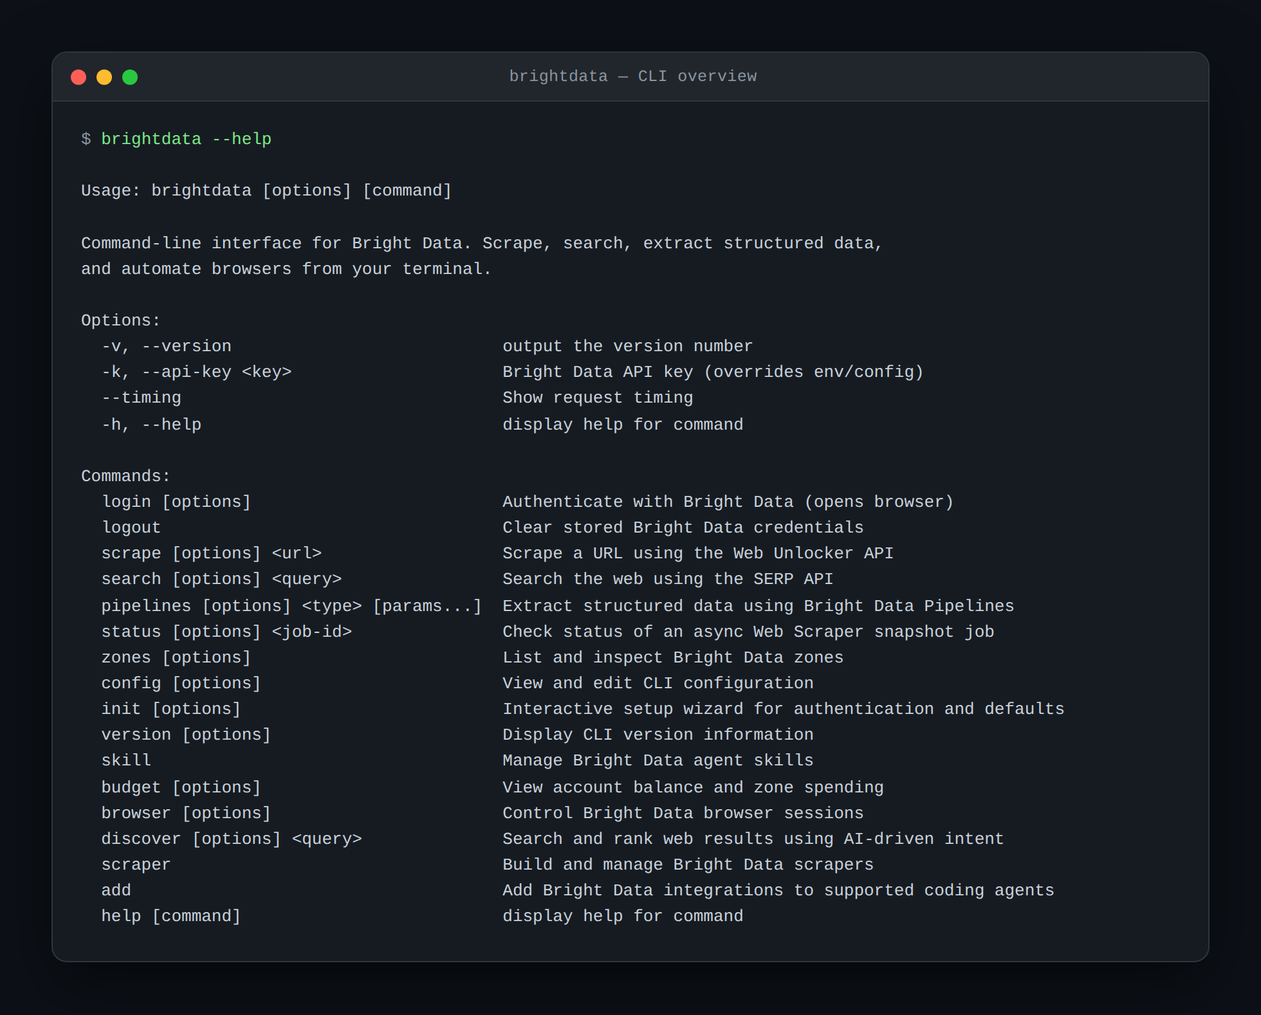Click 'View account balance and zone spending'
Image resolution: width=1261 pixels, height=1015 pixels.
(693, 787)
